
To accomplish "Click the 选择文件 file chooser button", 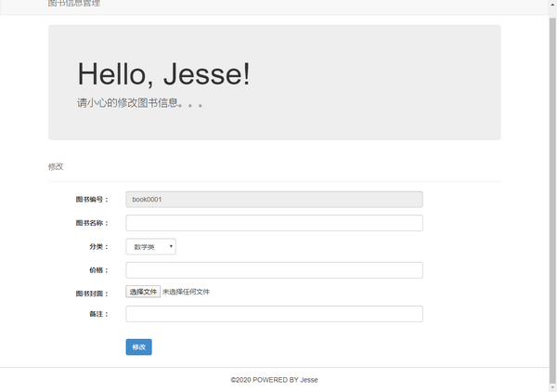I will coord(143,292).
